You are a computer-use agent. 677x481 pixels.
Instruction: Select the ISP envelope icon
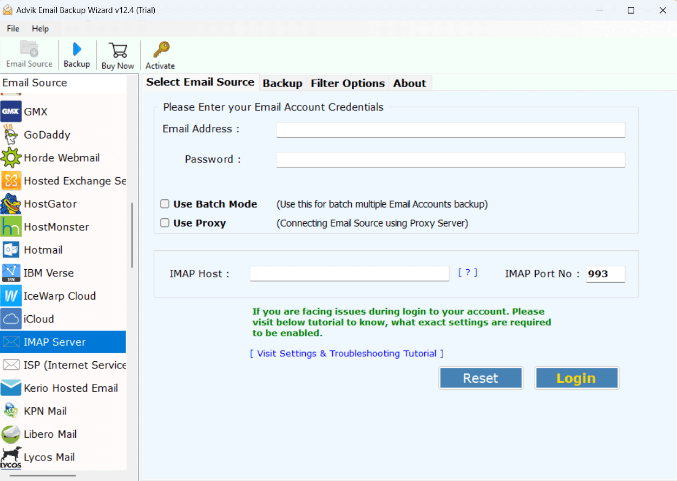pyautogui.click(x=11, y=365)
